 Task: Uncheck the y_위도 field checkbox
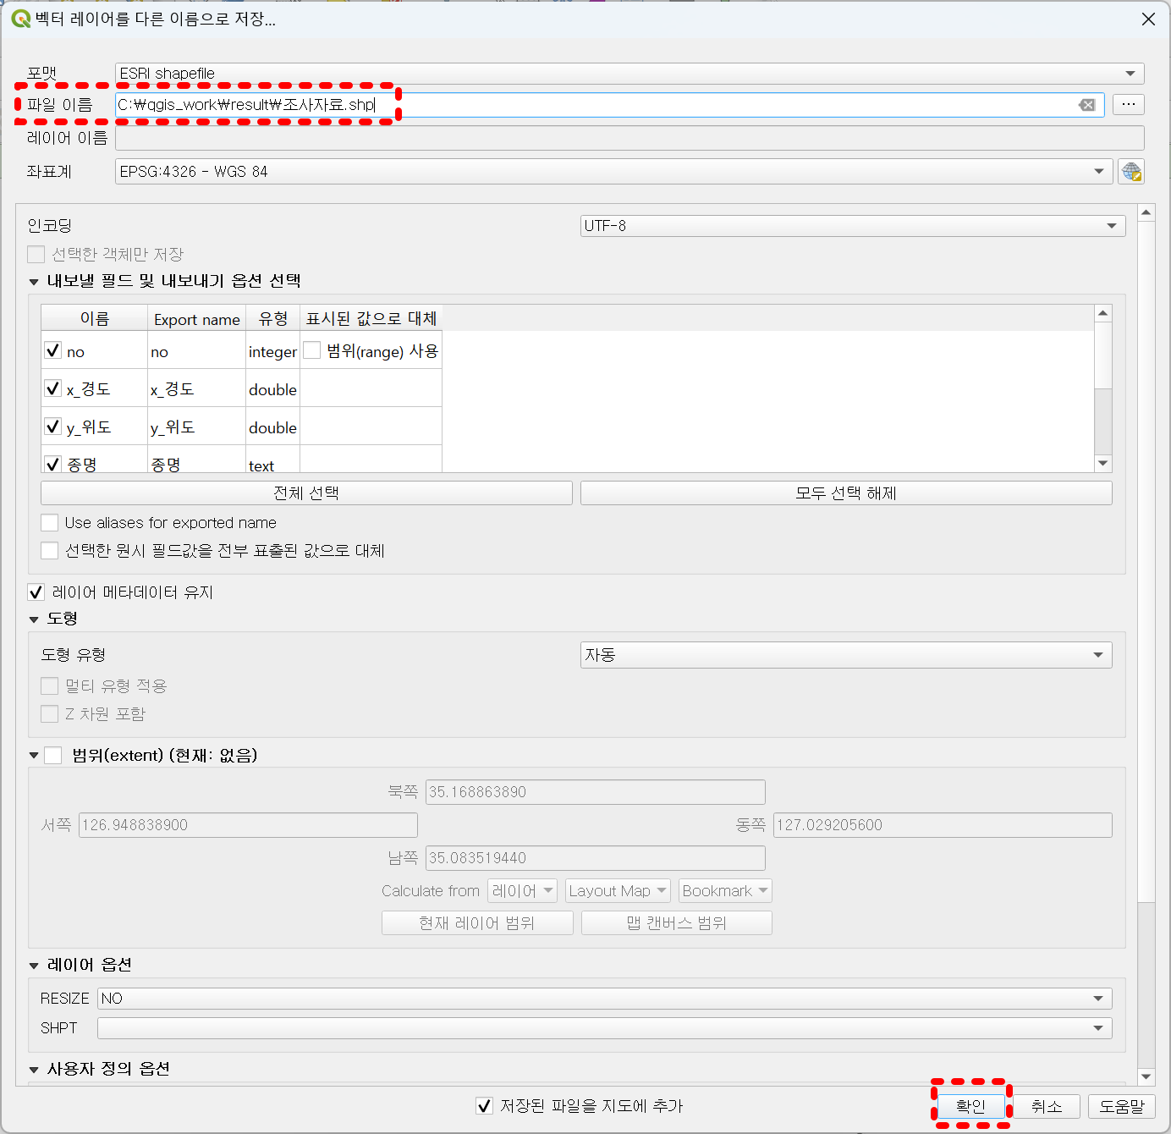[x=52, y=427]
